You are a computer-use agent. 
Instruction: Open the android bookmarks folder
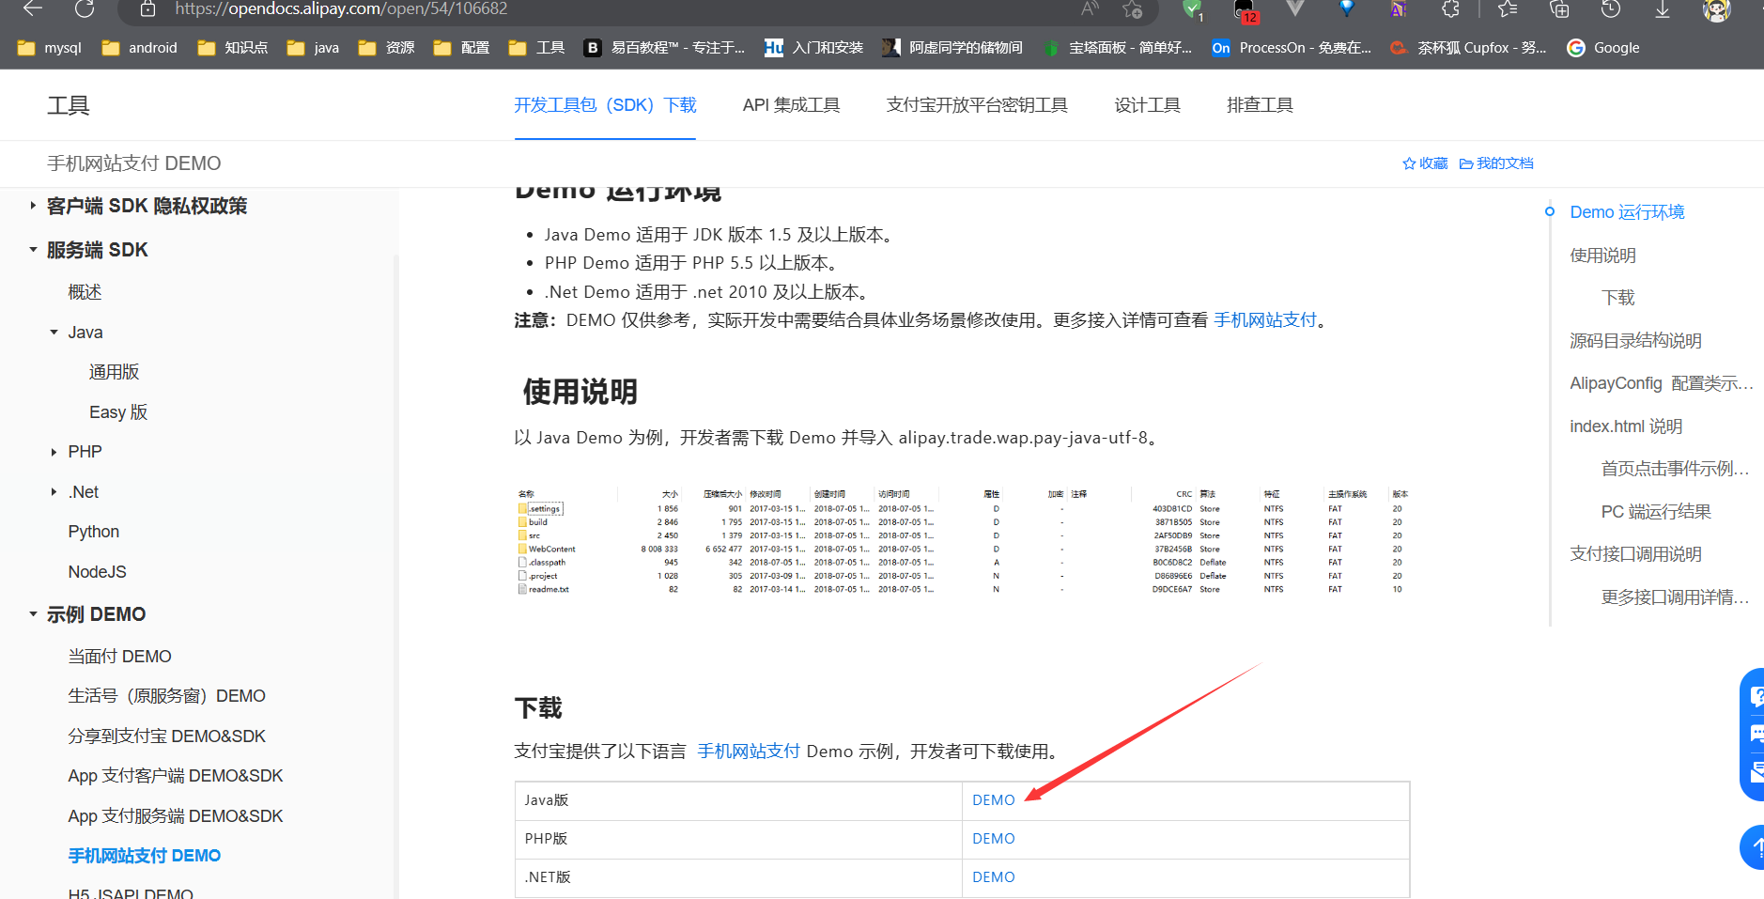coord(139,48)
